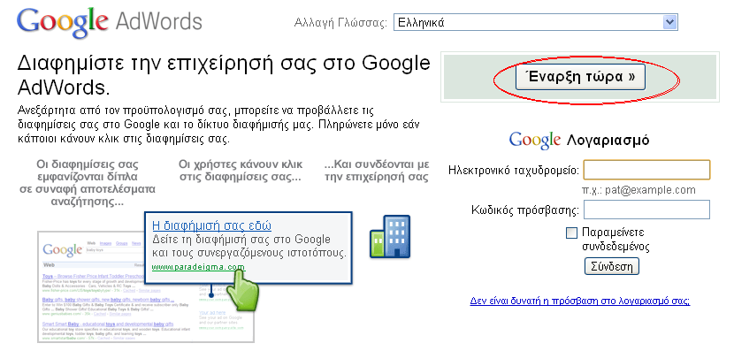Click the blue office building icon
Image resolution: width=734 pixels, height=351 pixels.
pyautogui.click(x=390, y=236)
